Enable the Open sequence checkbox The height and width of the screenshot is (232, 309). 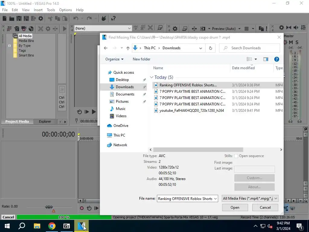pos(236,156)
